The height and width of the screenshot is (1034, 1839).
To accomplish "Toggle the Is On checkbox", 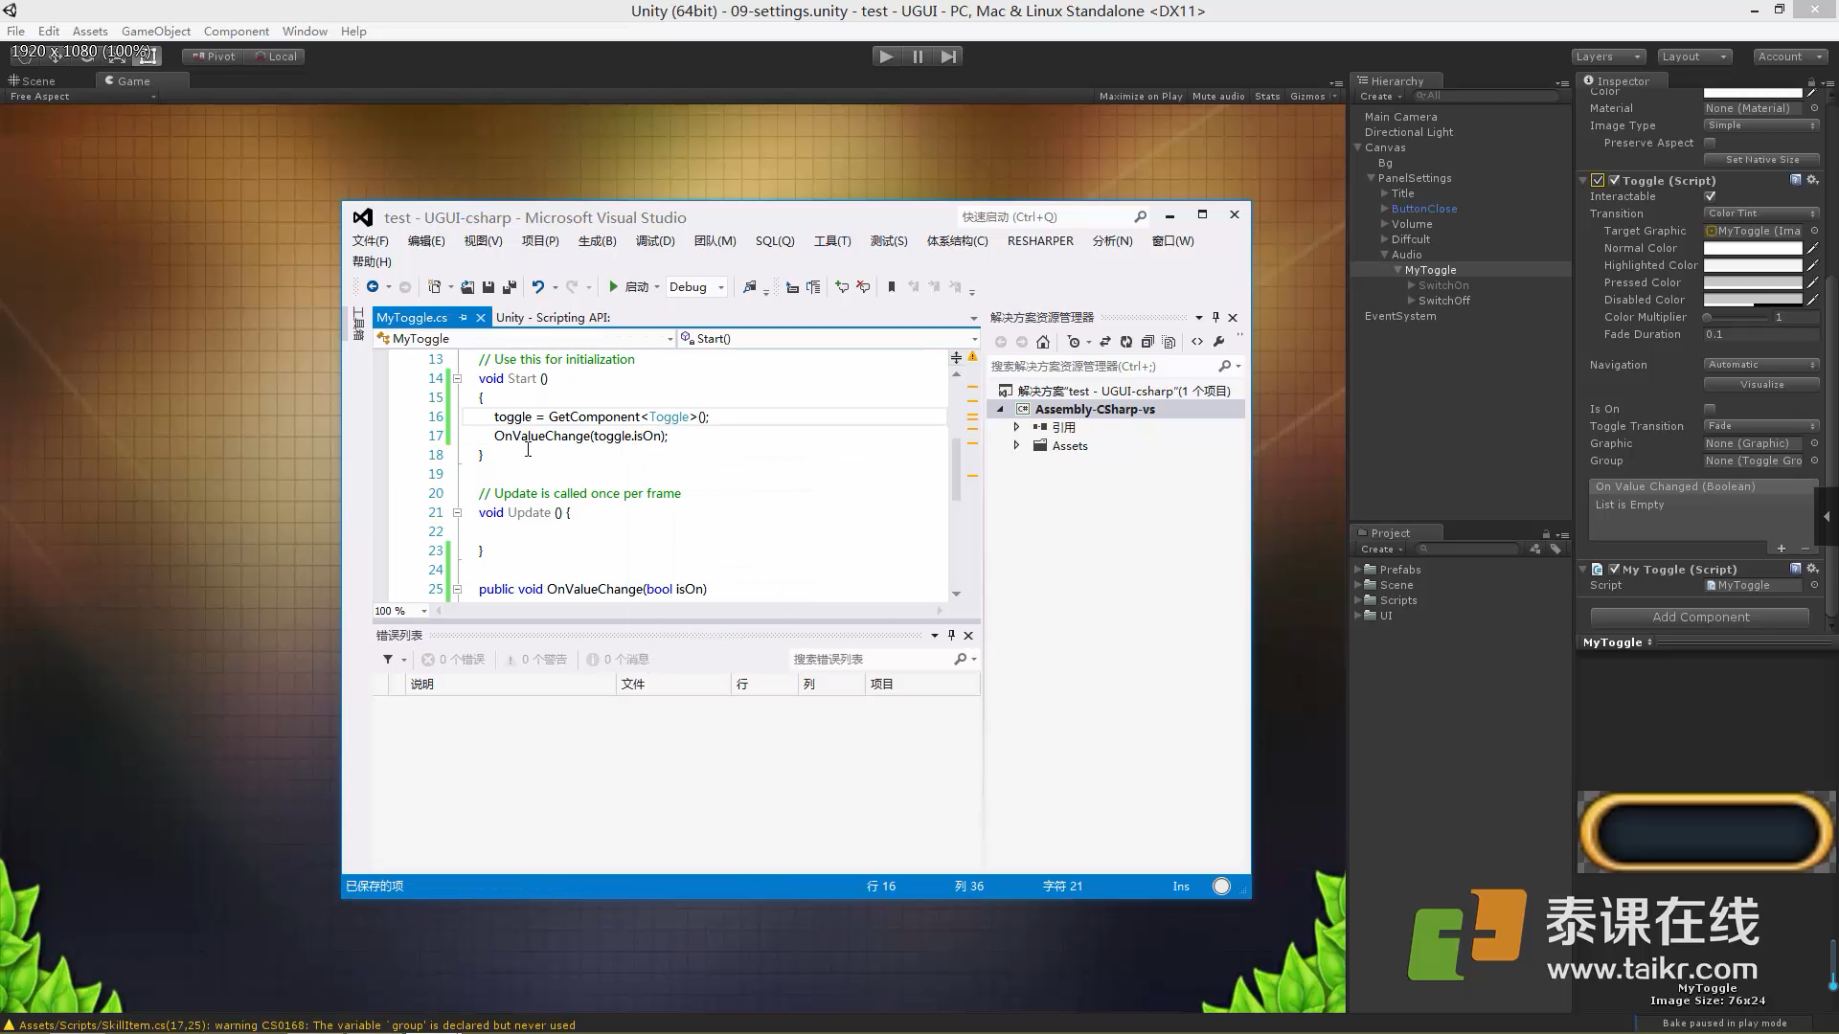I will point(1710,409).
